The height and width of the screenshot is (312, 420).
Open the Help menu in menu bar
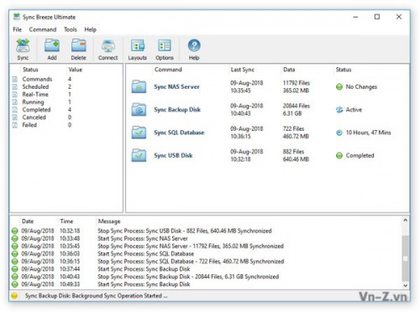90,29
